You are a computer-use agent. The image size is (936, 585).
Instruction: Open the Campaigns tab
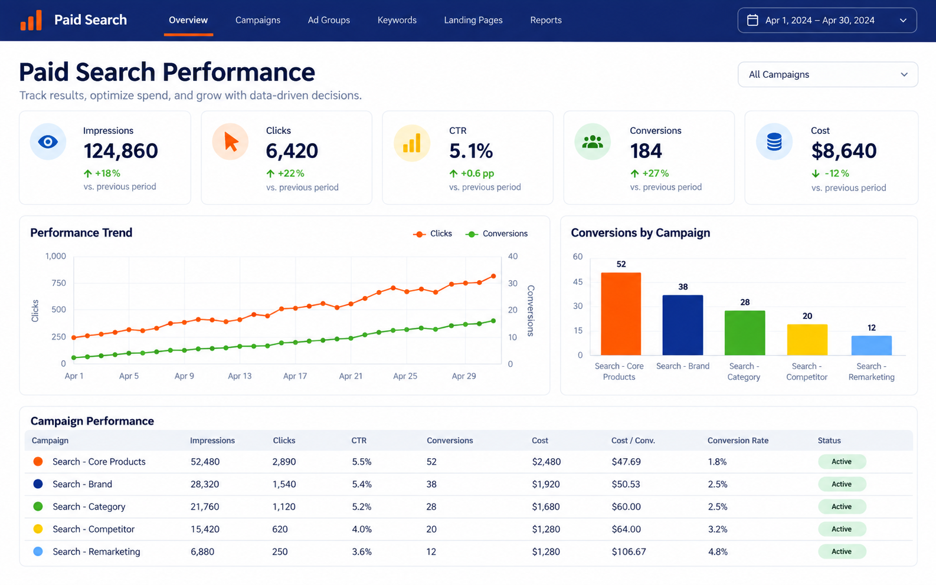tap(258, 20)
